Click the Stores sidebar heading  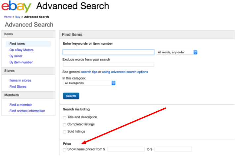(10, 71)
